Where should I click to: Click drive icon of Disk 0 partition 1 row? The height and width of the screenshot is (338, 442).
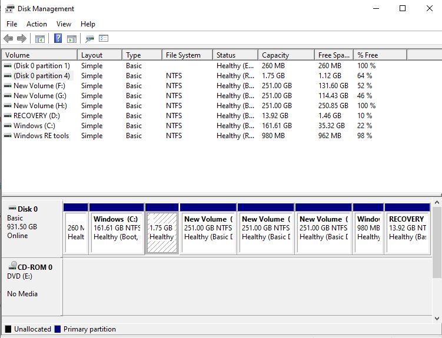(x=8, y=66)
